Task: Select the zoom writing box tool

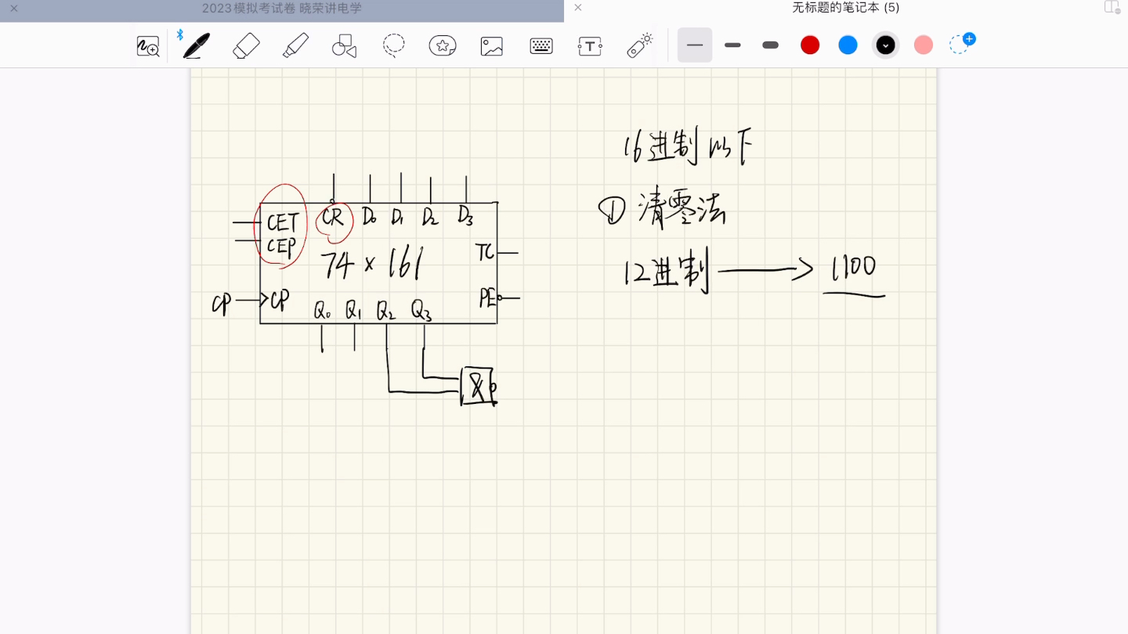Action: (148, 46)
